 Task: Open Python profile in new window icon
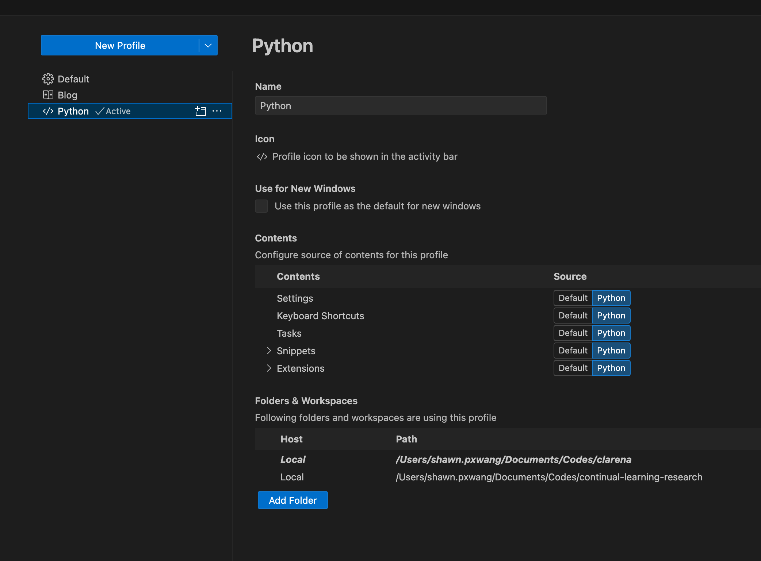200,111
